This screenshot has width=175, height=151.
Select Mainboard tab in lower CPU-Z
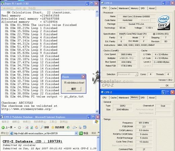124,98
